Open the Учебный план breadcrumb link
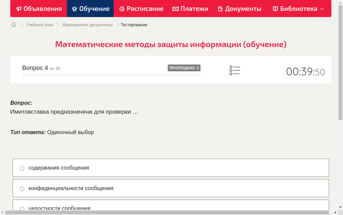Screen dimensions: 343x215 tap(39, 25)
